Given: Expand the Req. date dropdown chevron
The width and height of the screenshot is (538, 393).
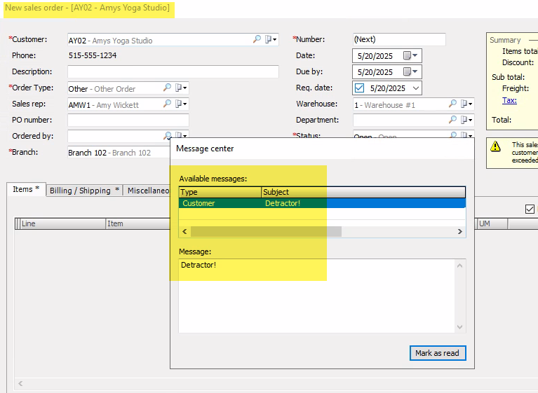Looking at the screenshot, I should [x=416, y=88].
